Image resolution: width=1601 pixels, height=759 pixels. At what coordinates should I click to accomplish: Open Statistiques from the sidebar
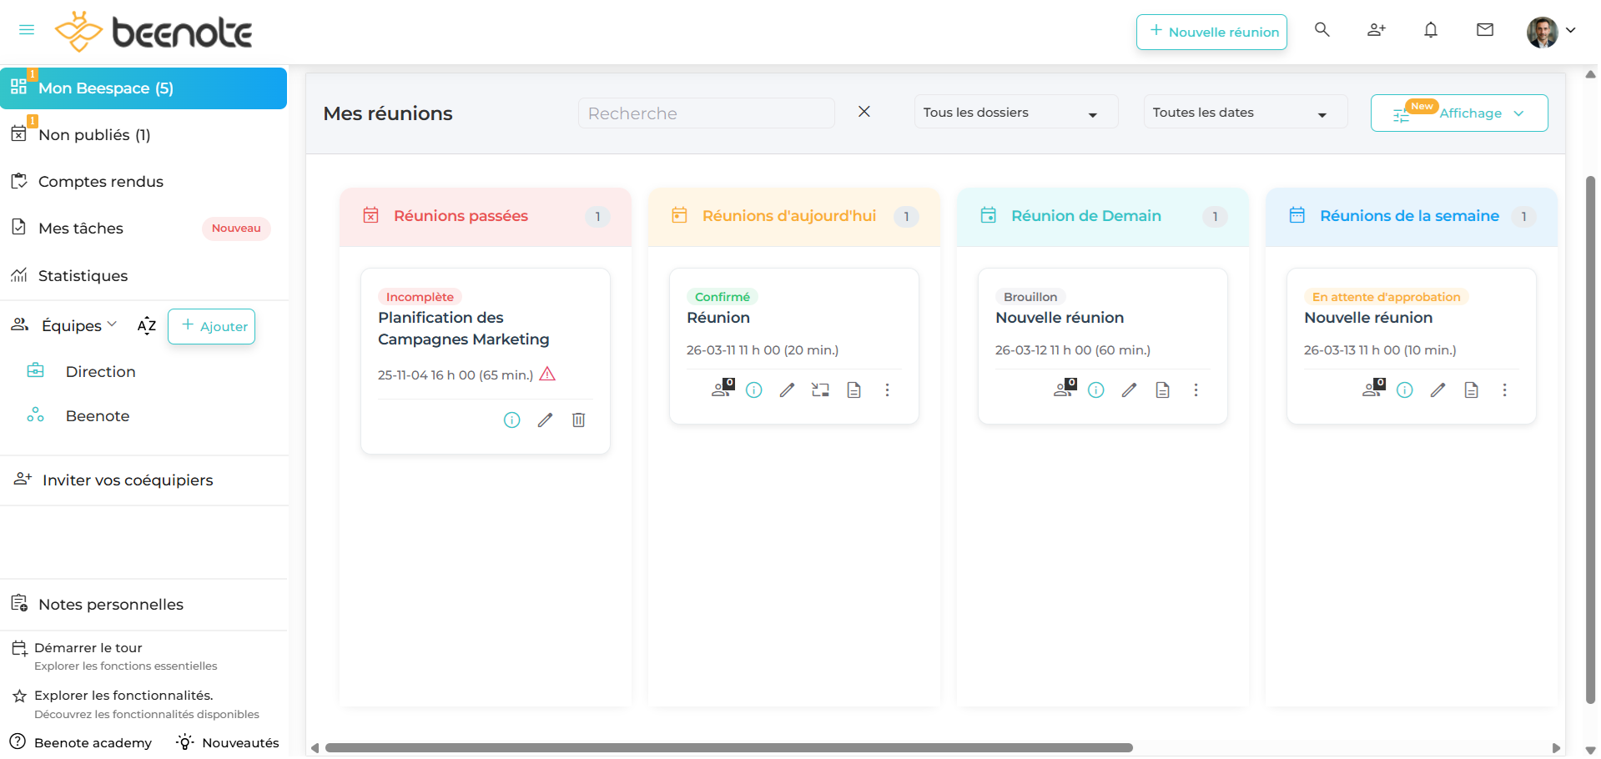(83, 276)
